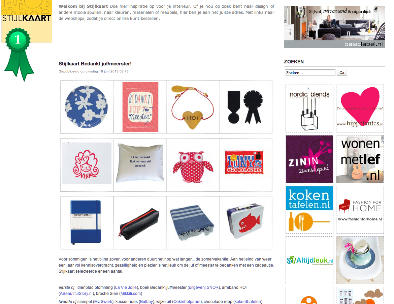This screenshot has width=394, height=304.
Task: Follow the ABeautifulStory.nl link
Action: point(76,294)
